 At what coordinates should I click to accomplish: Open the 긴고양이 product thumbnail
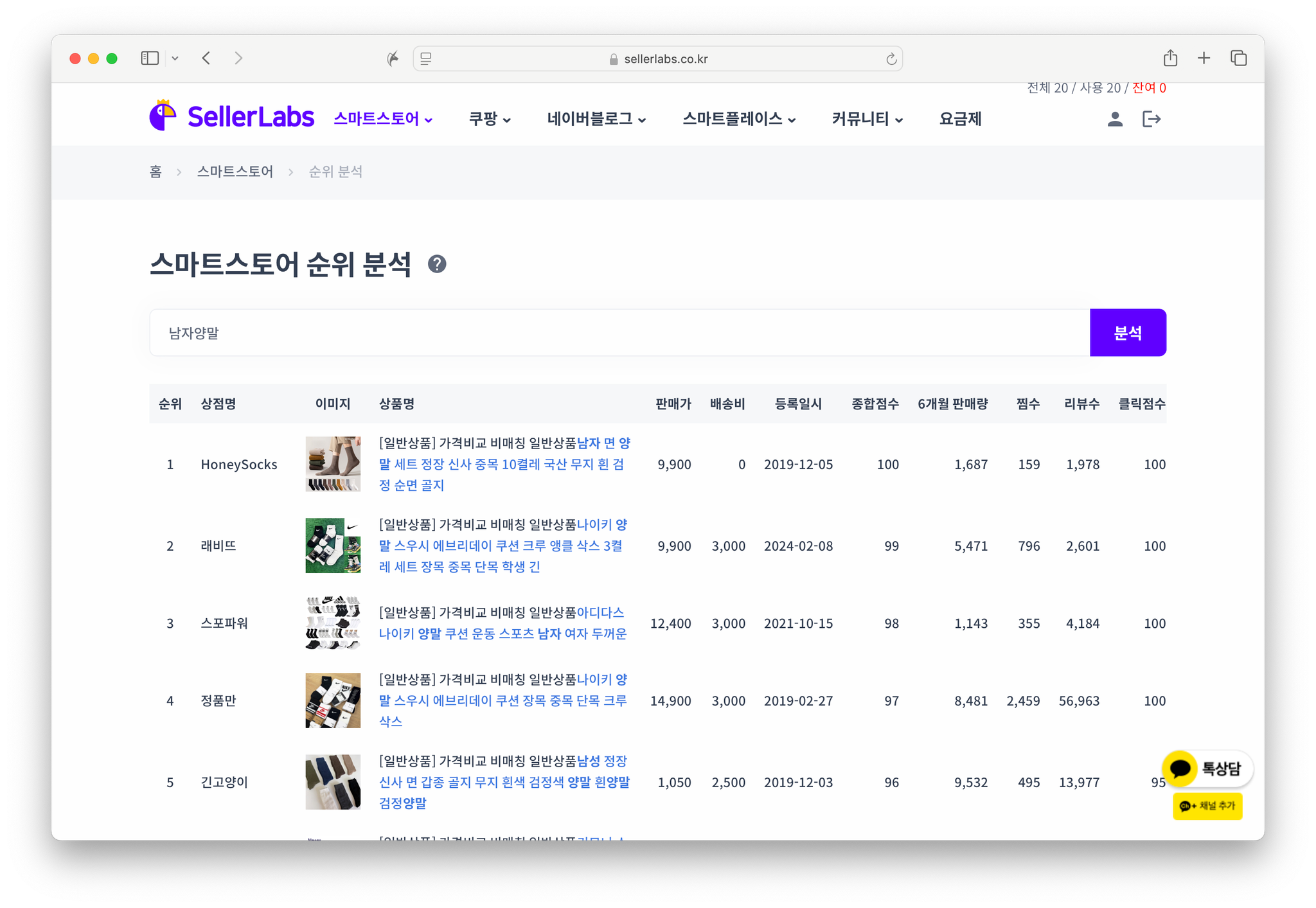point(333,782)
